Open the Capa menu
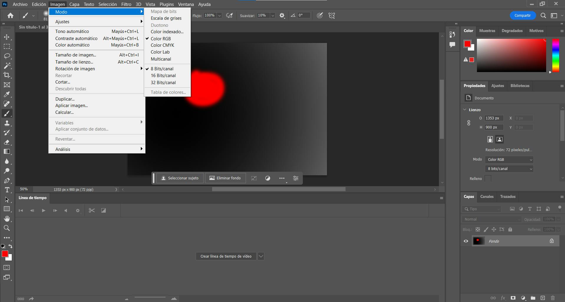This screenshot has height=302, width=565. pos(74,4)
